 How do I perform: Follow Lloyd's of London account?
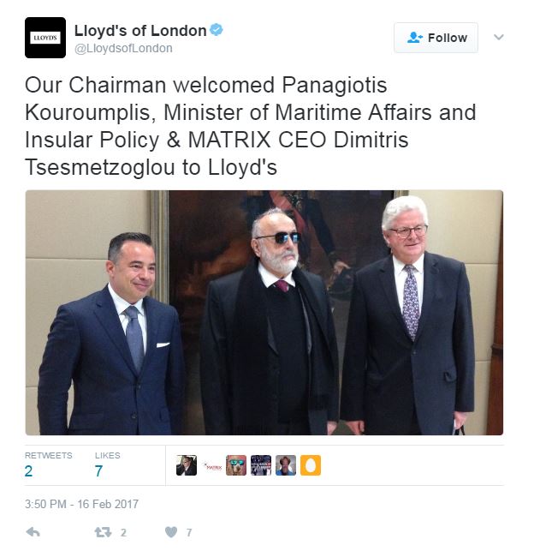(436, 38)
